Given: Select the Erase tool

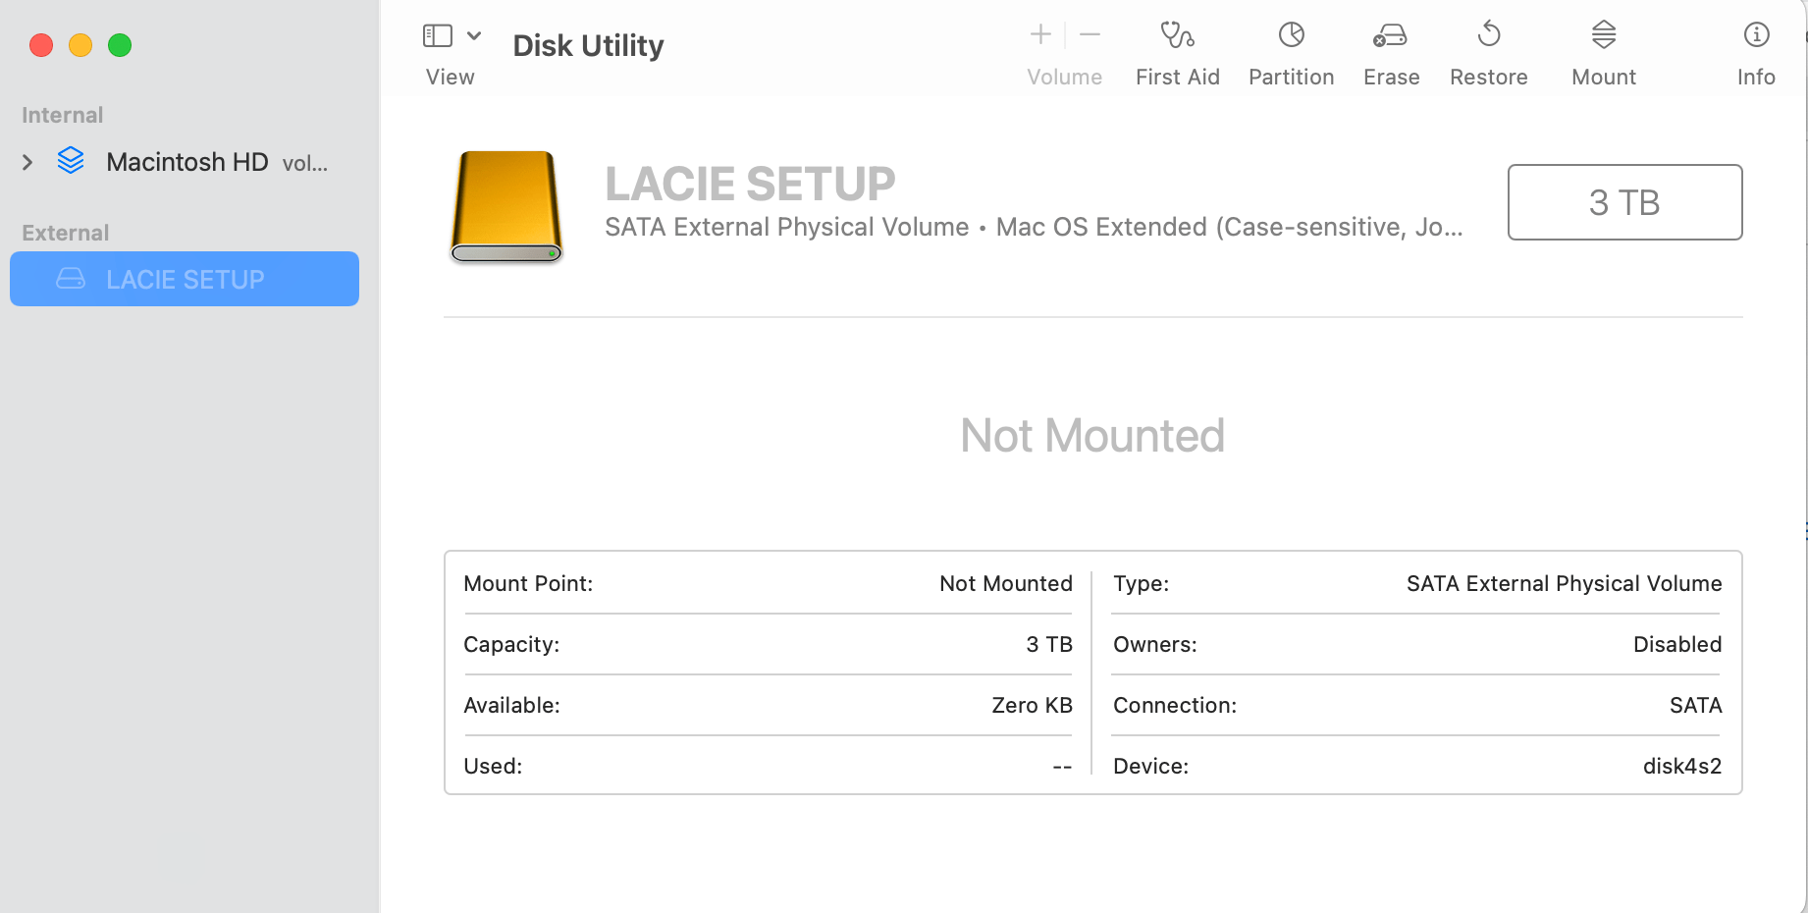Looking at the screenshot, I should 1391,49.
